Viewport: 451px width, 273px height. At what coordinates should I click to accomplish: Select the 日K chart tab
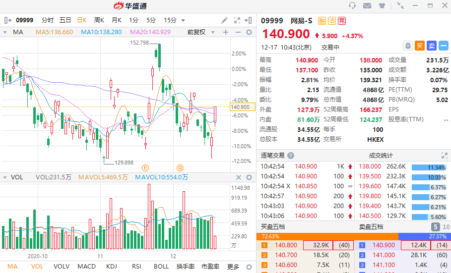coord(82,20)
